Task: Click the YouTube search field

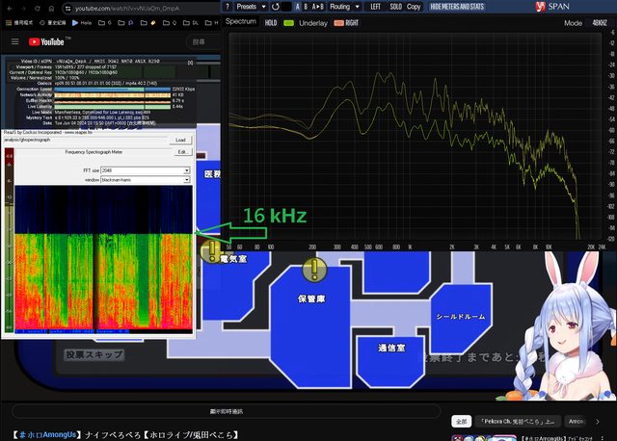Action: (204, 41)
